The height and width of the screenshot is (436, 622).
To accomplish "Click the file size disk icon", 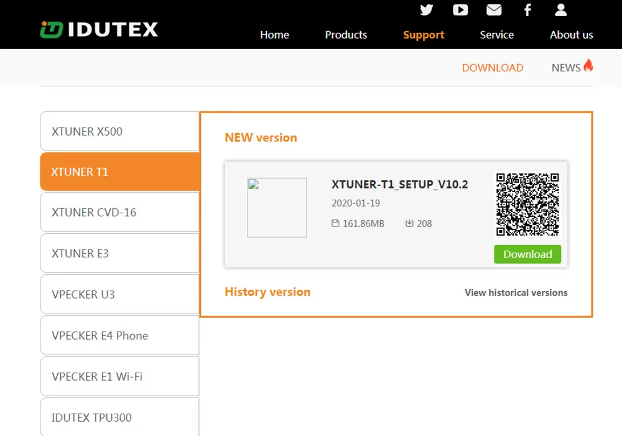I will tap(335, 223).
